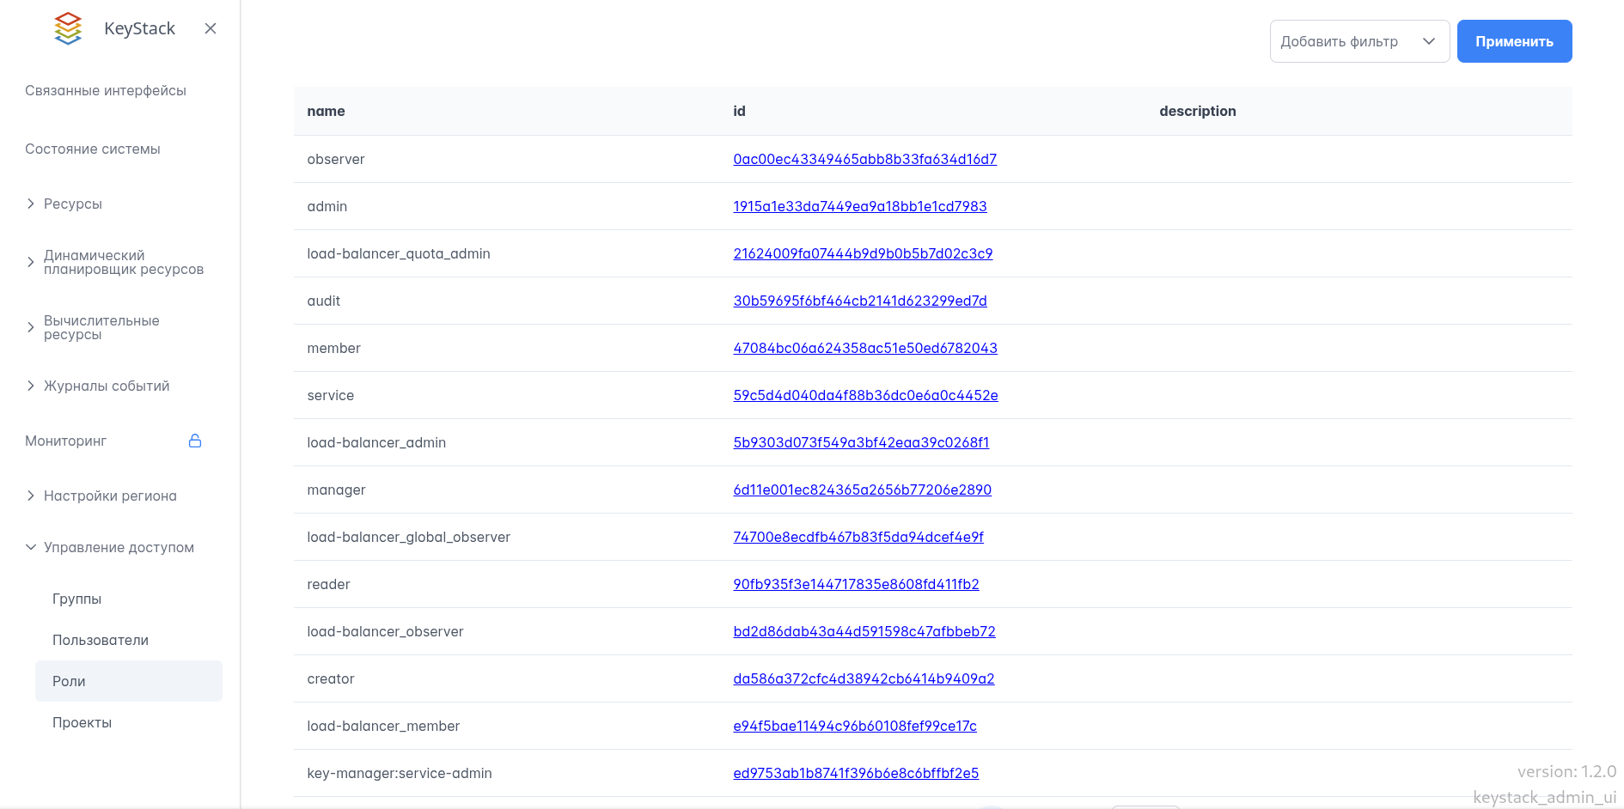Click the lock icon next to Мониторинг

click(x=195, y=441)
